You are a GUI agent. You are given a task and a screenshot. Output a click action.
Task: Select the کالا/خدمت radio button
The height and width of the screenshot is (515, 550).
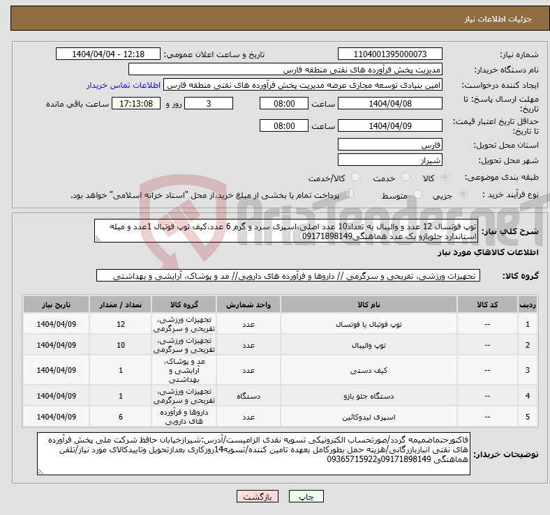coord(356,177)
